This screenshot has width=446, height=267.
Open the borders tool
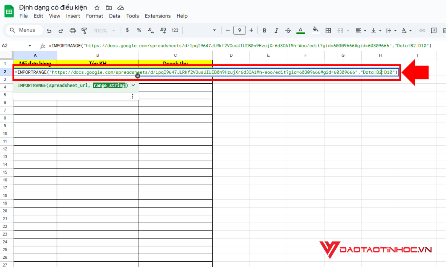(x=328, y=30)
